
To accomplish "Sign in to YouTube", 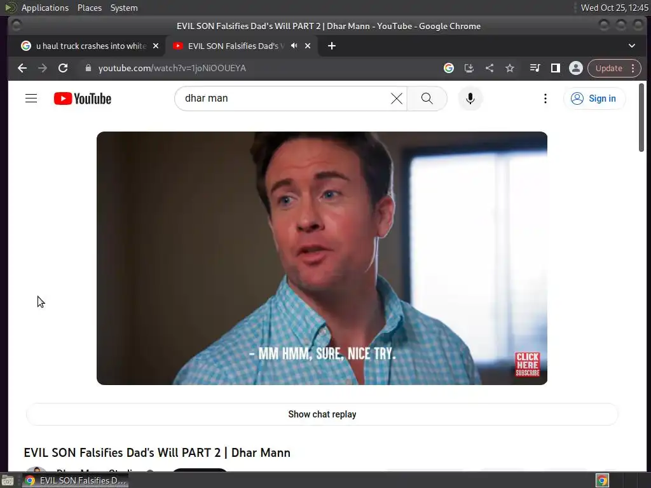I will 594,98.
